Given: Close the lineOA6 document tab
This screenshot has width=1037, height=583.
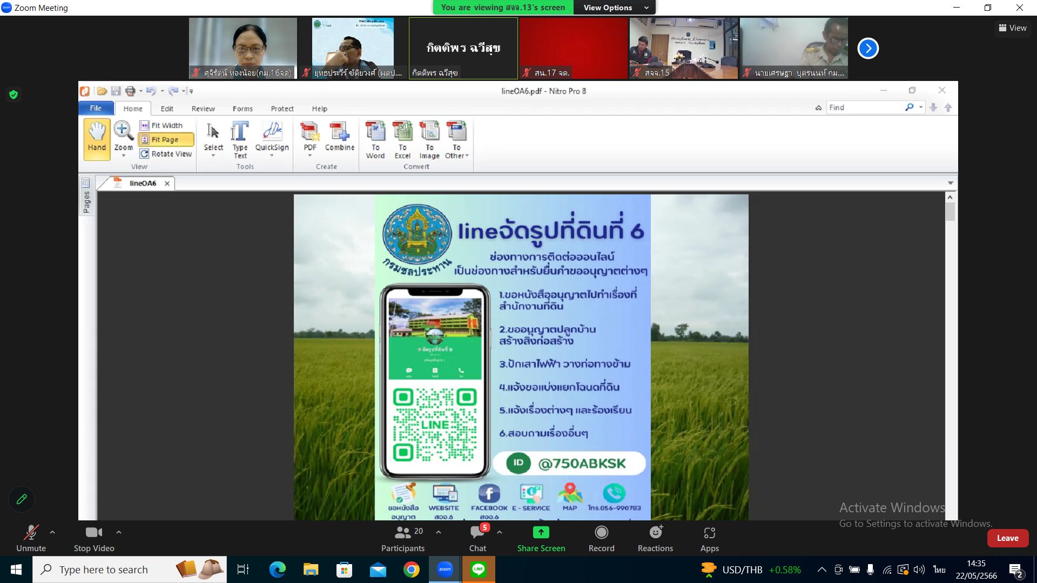Looking at the screenshot, I should [167, 184].
